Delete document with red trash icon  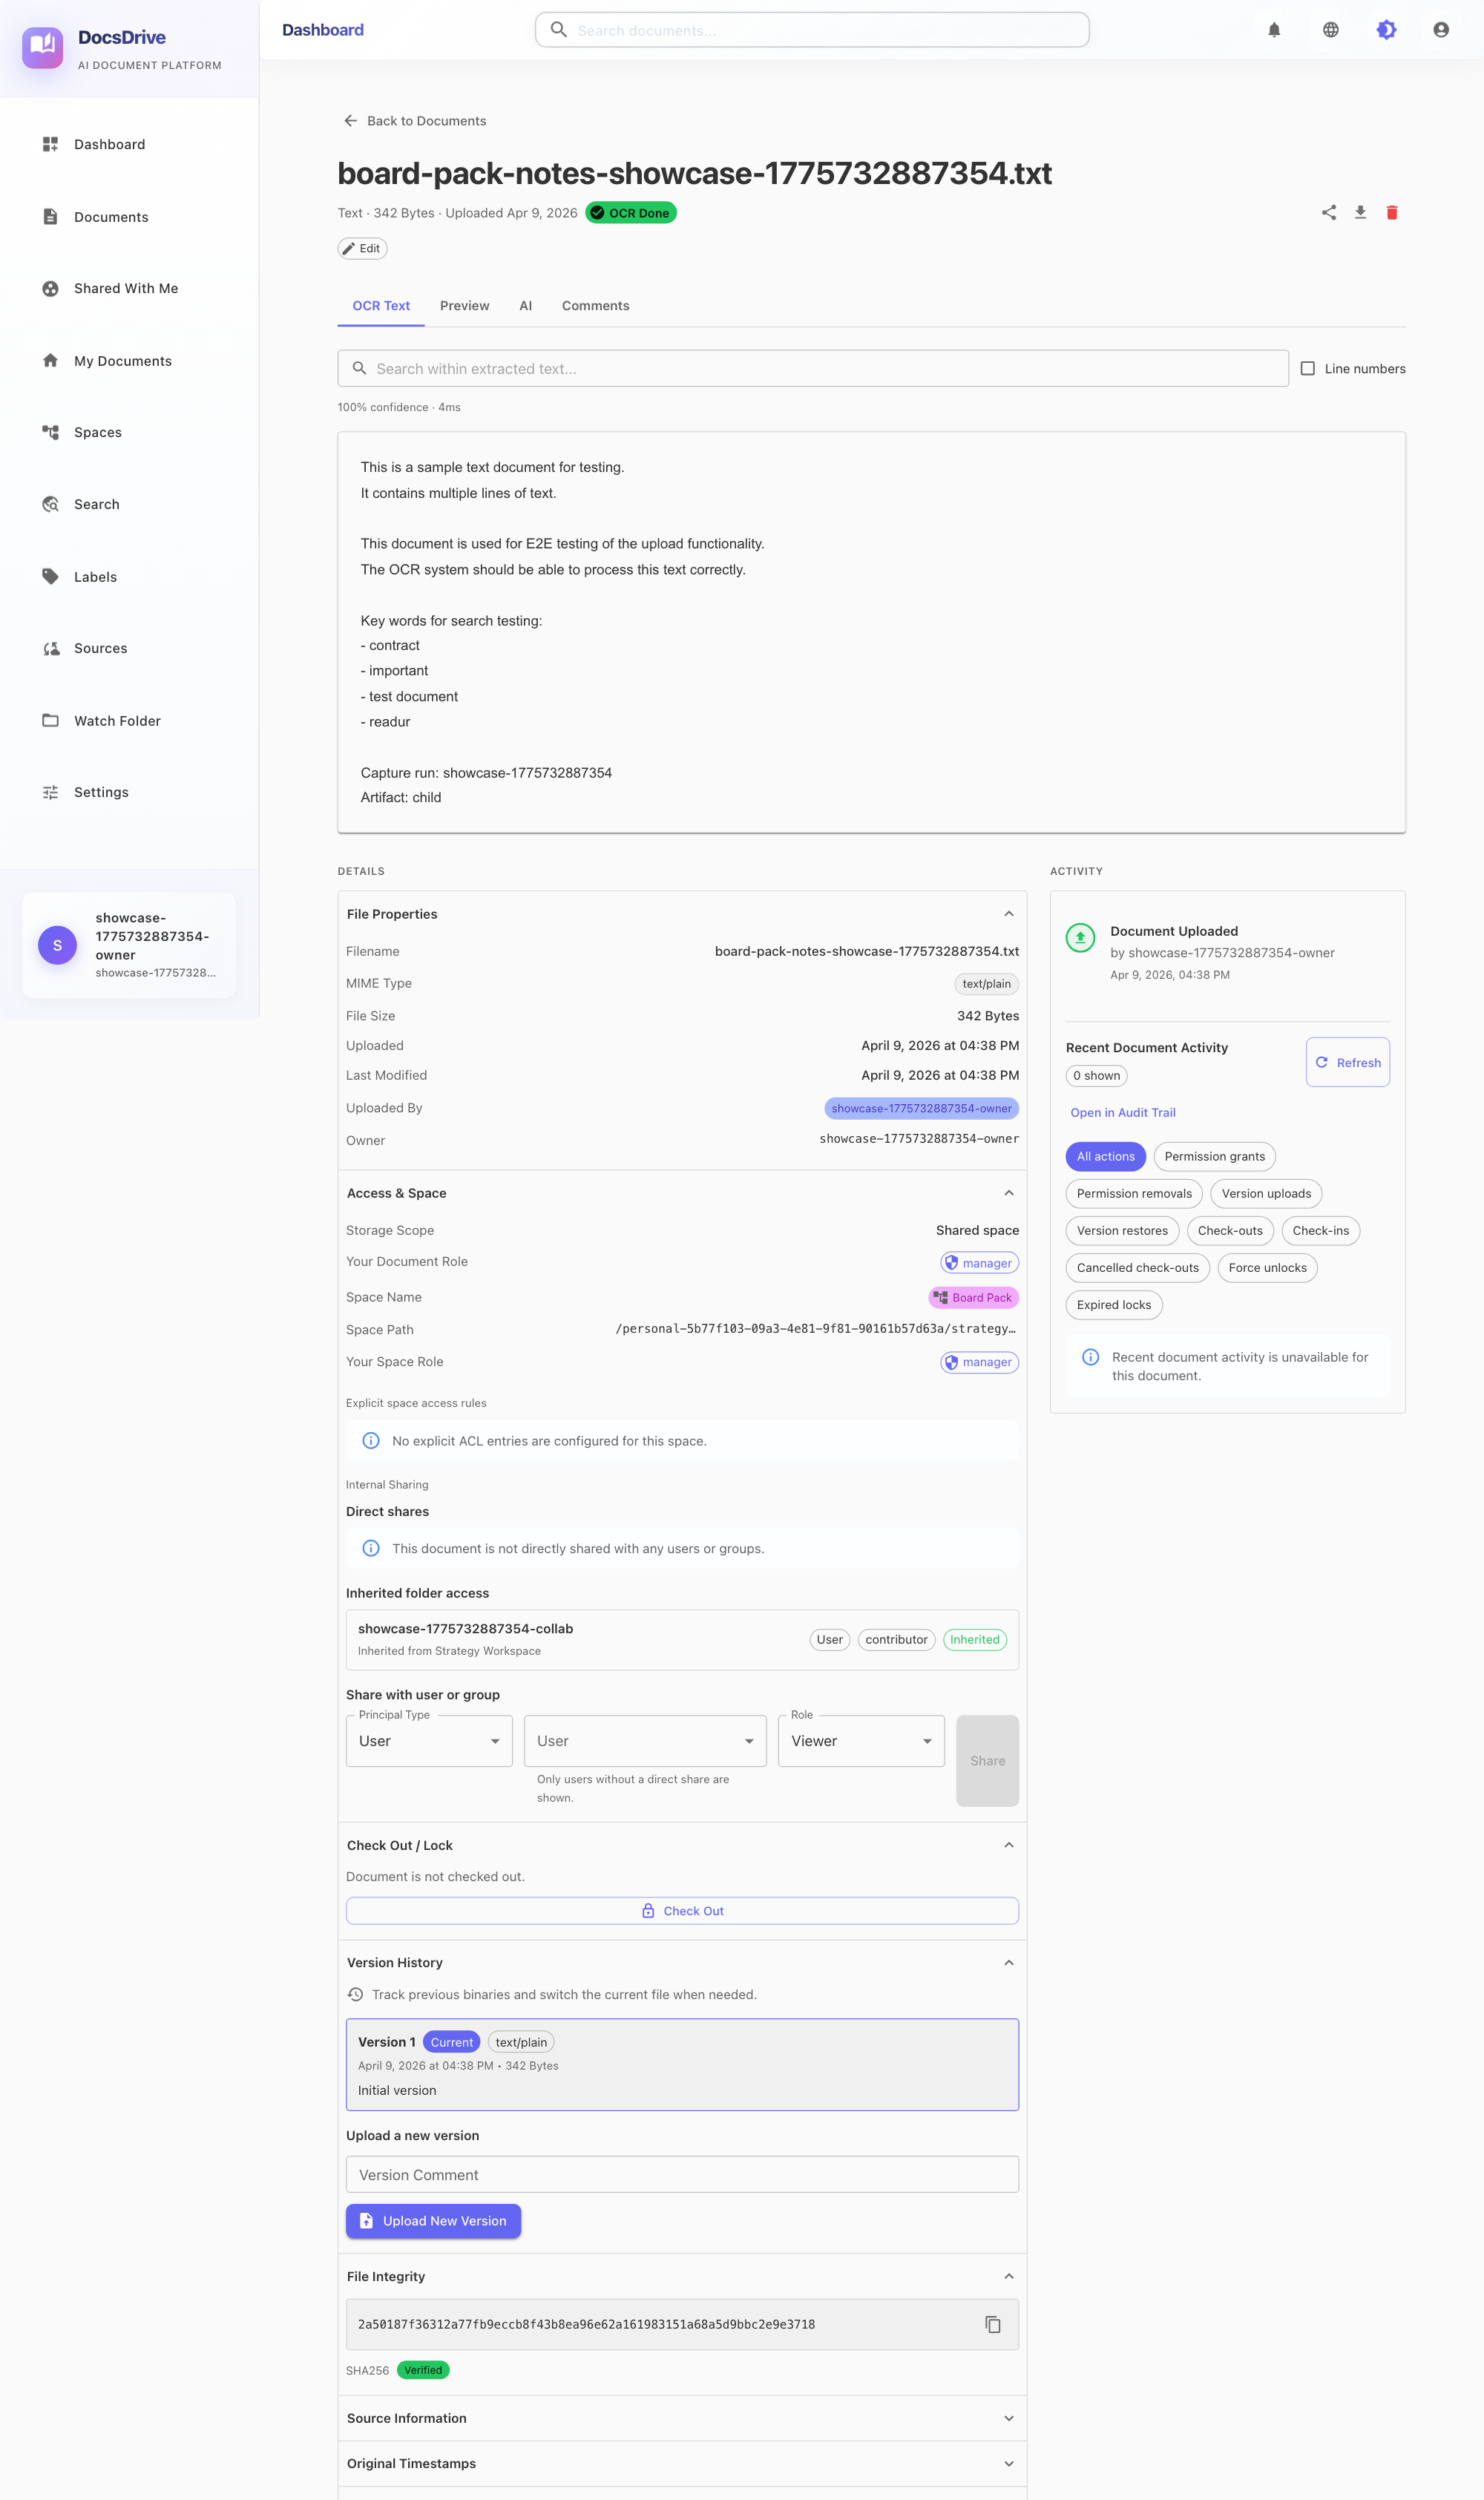point(1392,212)
